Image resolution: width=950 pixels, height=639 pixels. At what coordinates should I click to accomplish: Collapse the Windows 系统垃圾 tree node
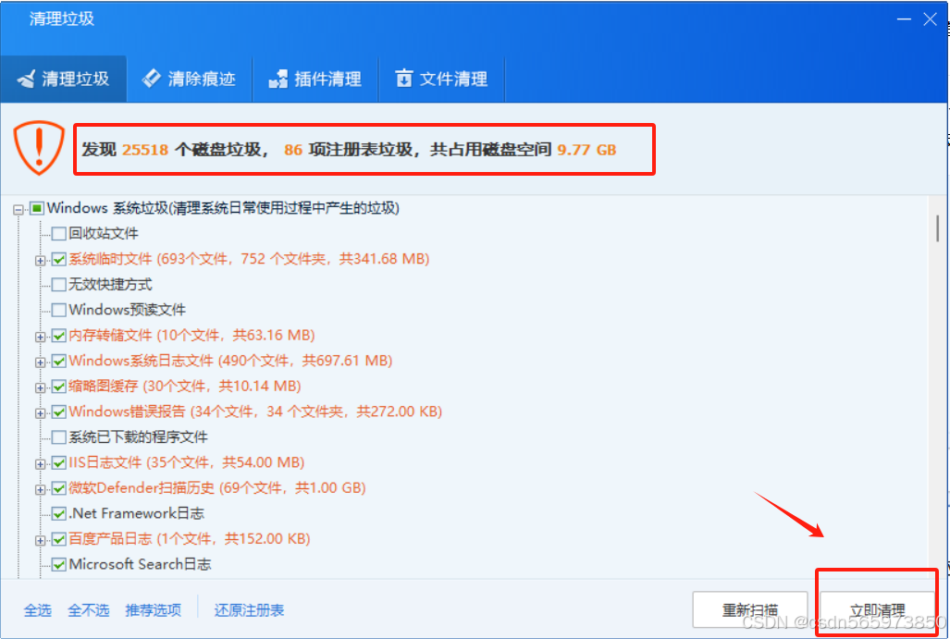click(x=19, y=210)
